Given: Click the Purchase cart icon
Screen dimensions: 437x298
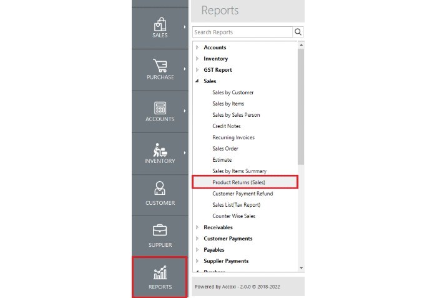Looking at the screenshot, I should [160, 66].
